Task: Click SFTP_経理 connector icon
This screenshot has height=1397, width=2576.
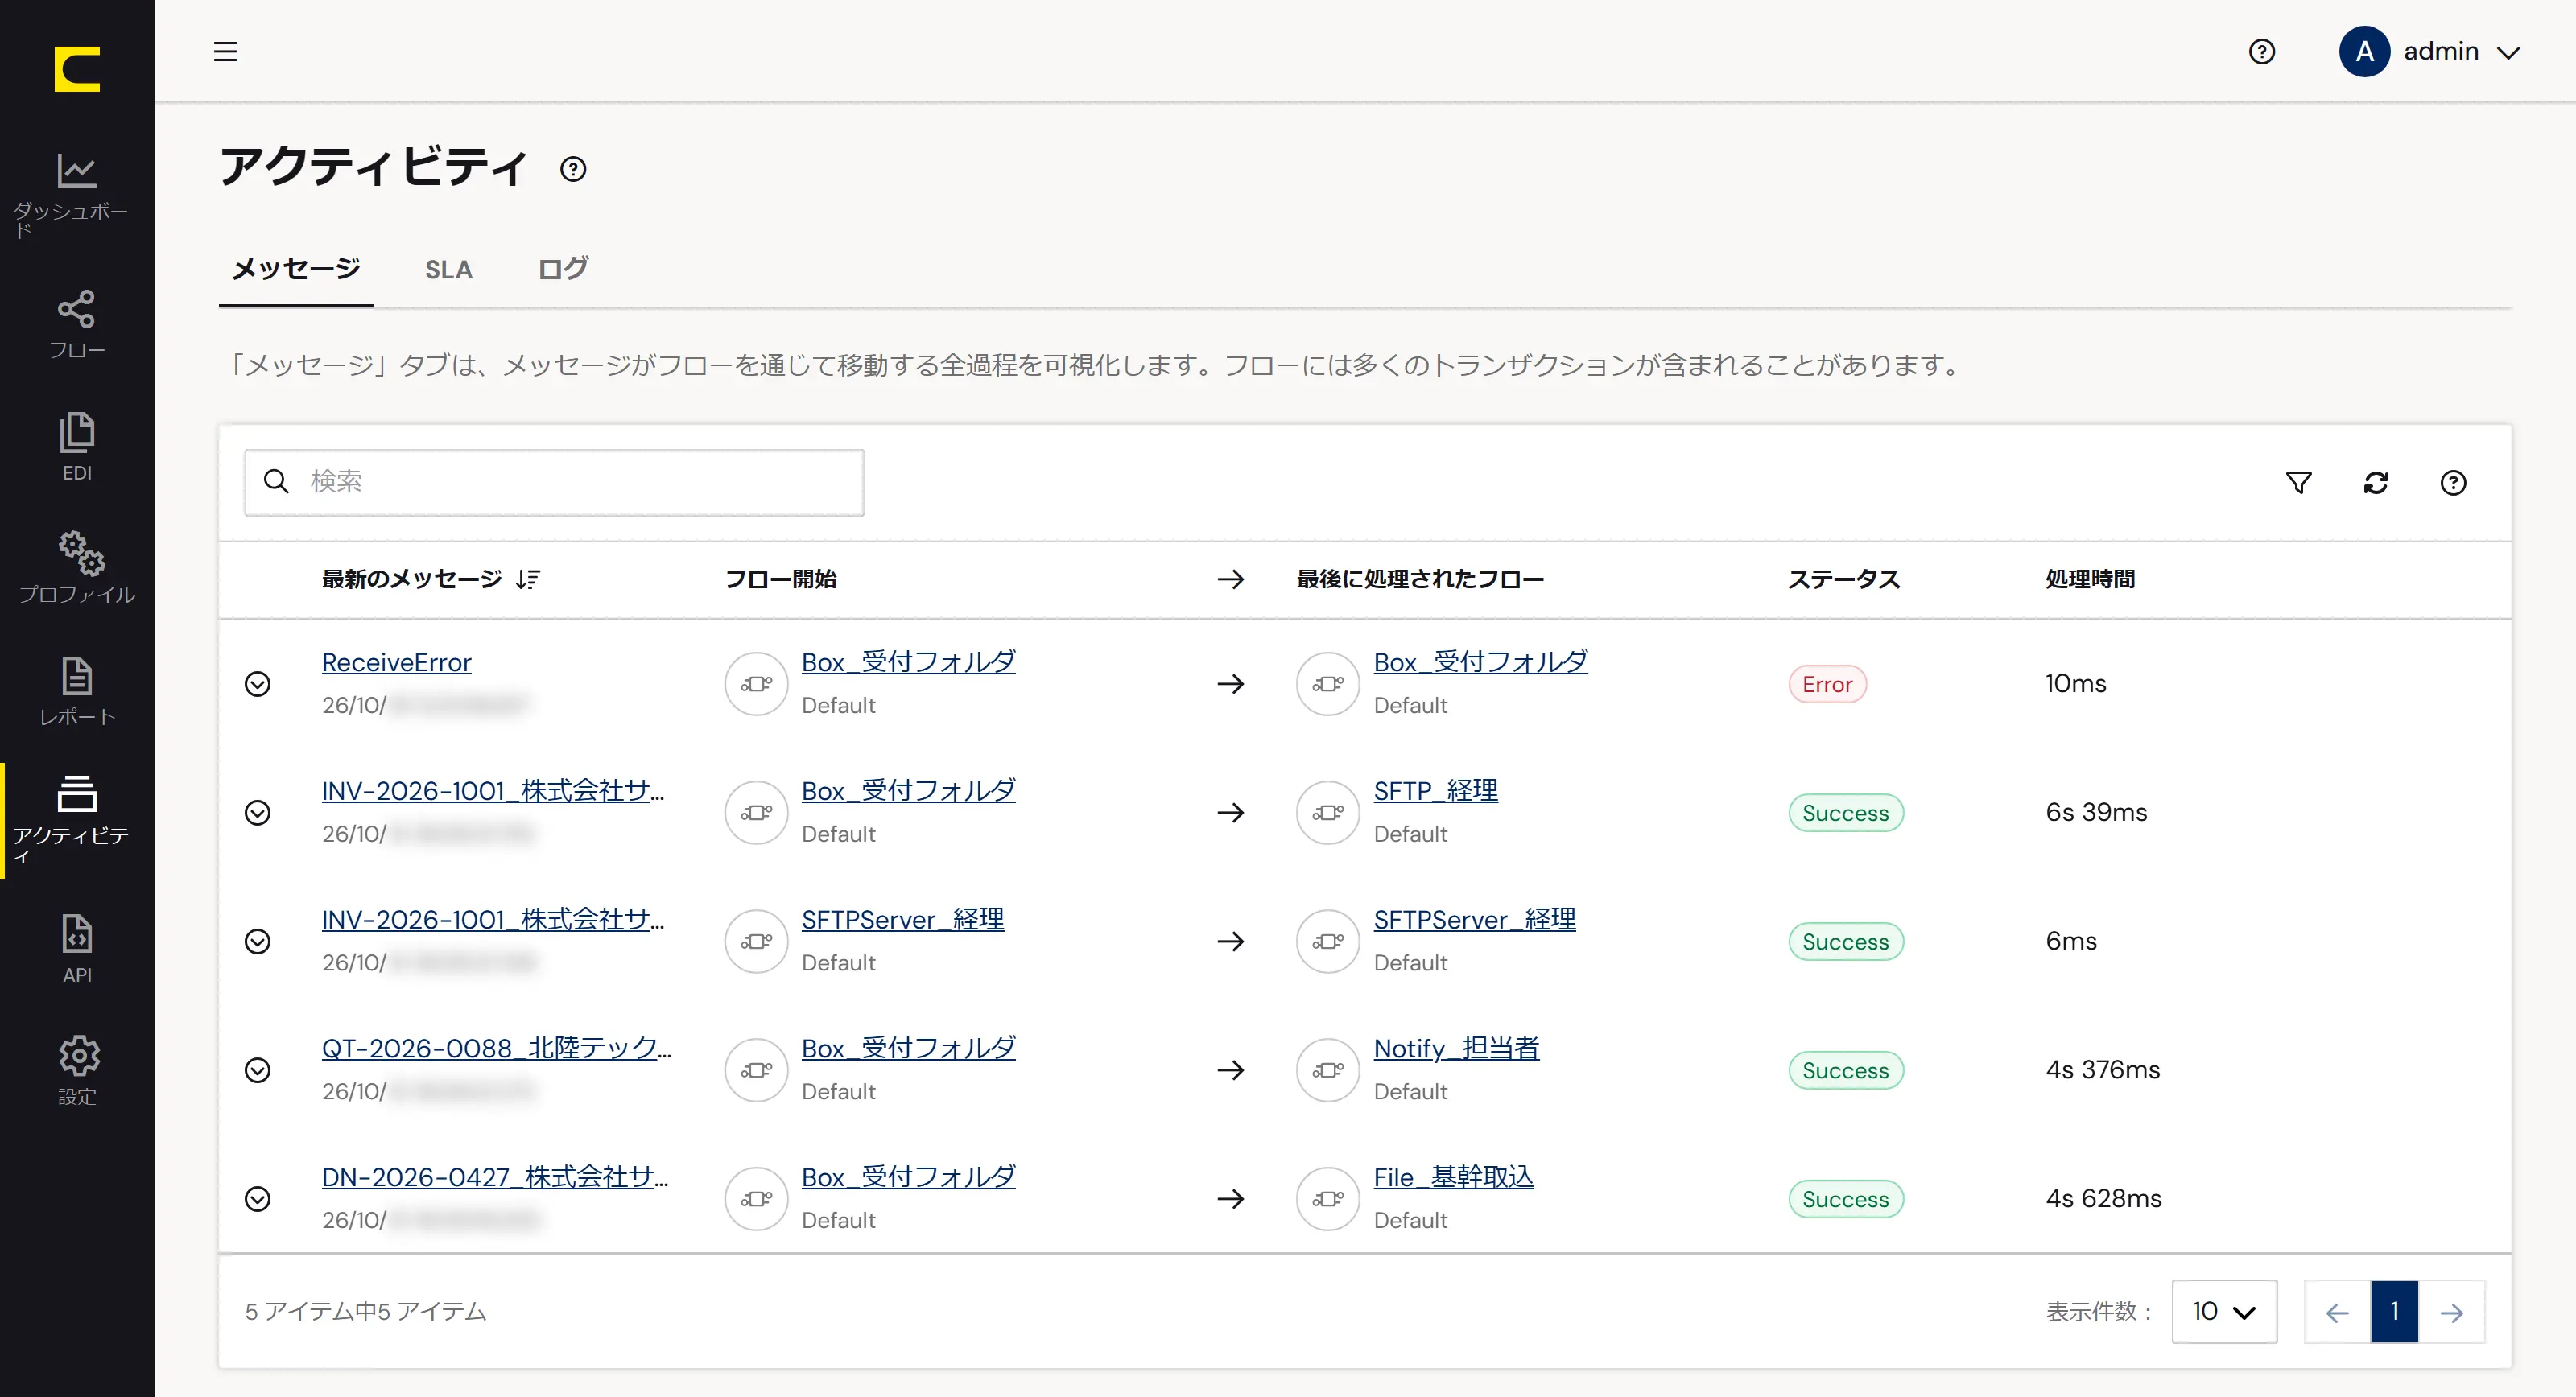Action: [x=1328, y=813]
